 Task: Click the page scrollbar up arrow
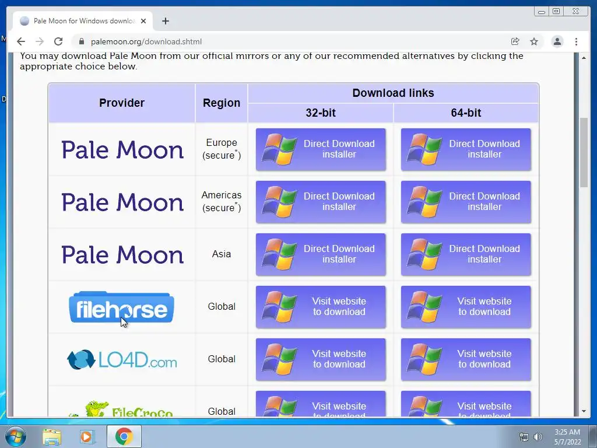pos(584,58)
